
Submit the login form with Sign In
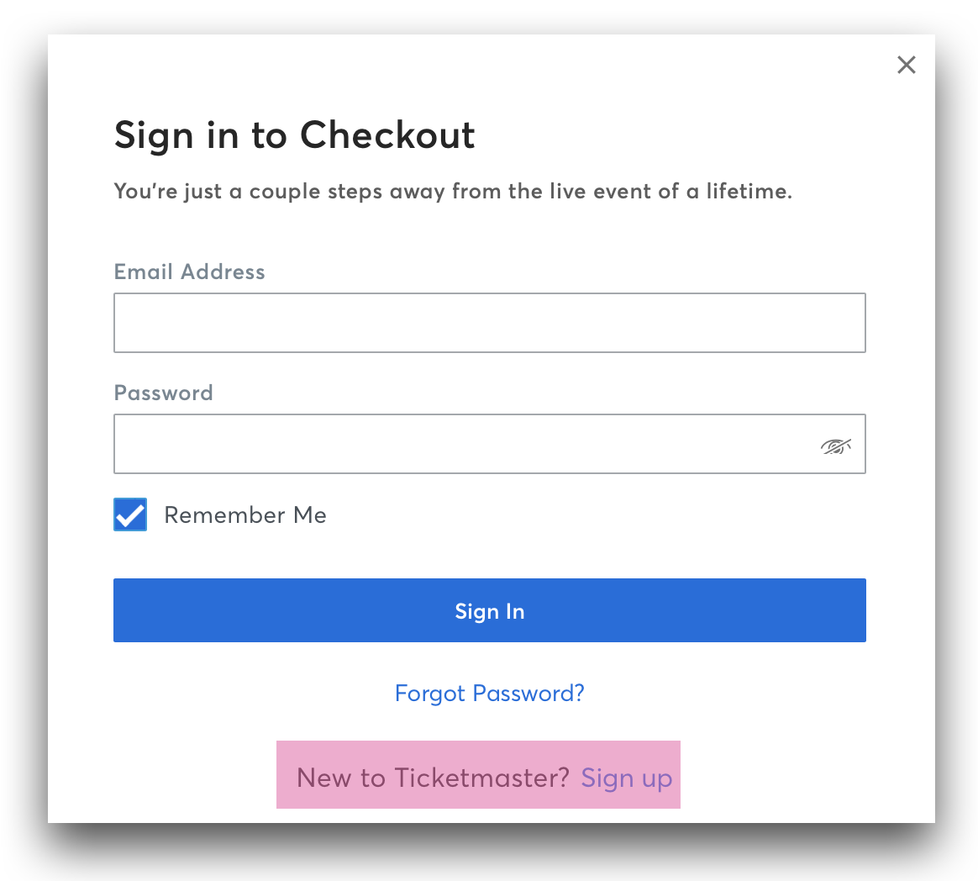[x=490, y=610]
